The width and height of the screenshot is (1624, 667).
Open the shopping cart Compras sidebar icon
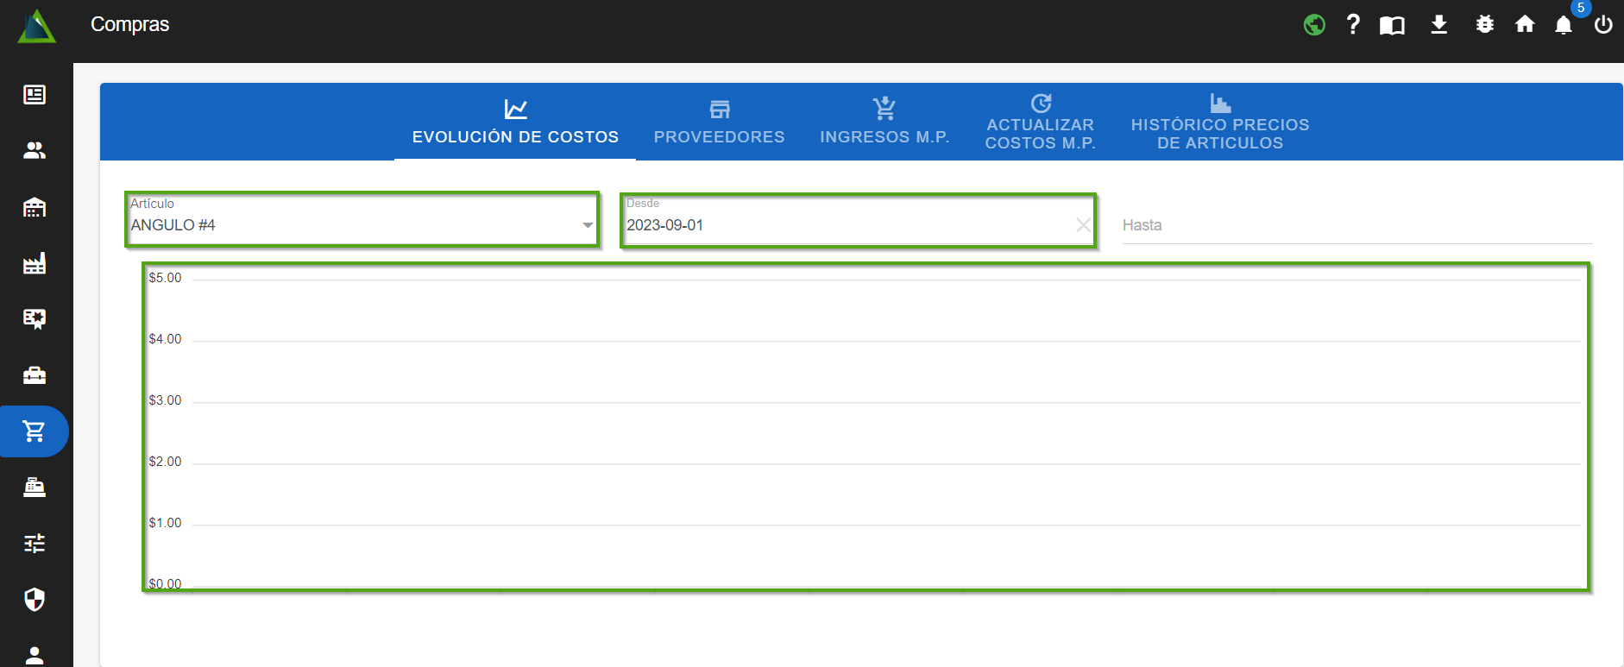(x=35, y=431)
